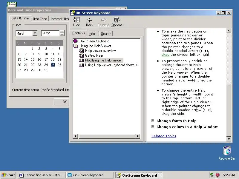Image resolution: width=239 pixels, height=179 pixels.
Task: Click the 2022 year field
Action: point(50,33)
